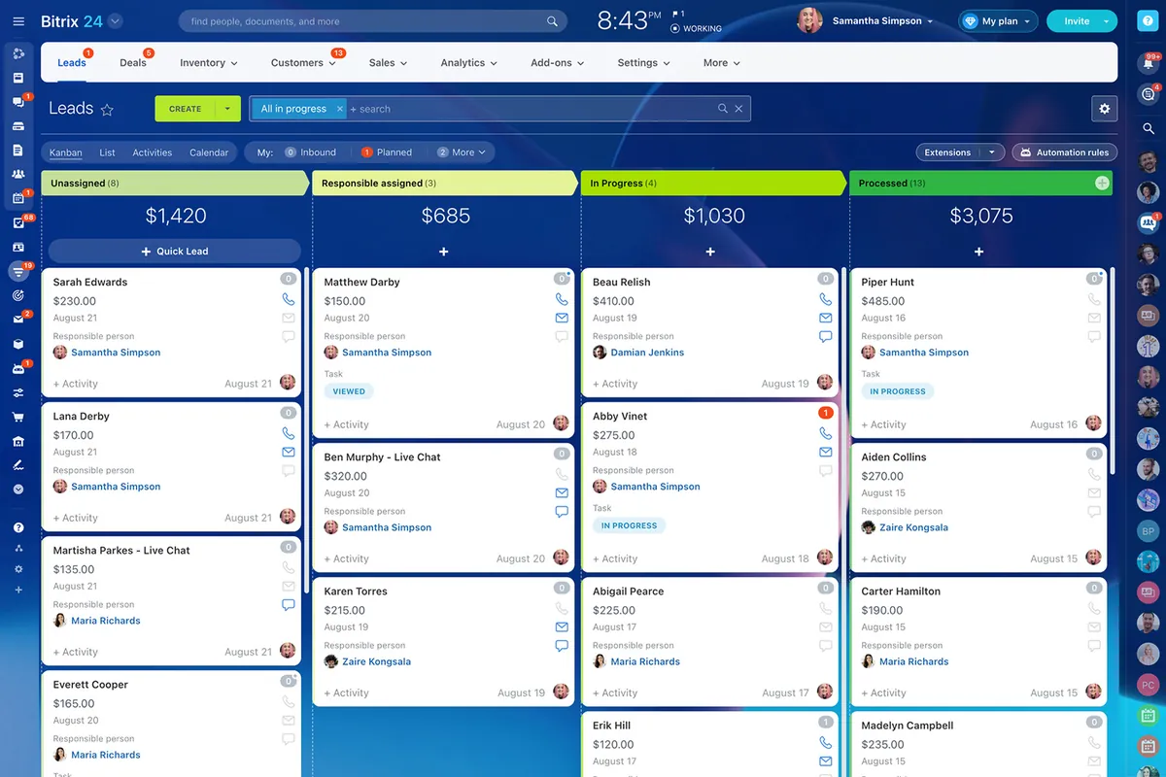Click the Quick Lead button
1166x777 pixels.
click(175, 252)
